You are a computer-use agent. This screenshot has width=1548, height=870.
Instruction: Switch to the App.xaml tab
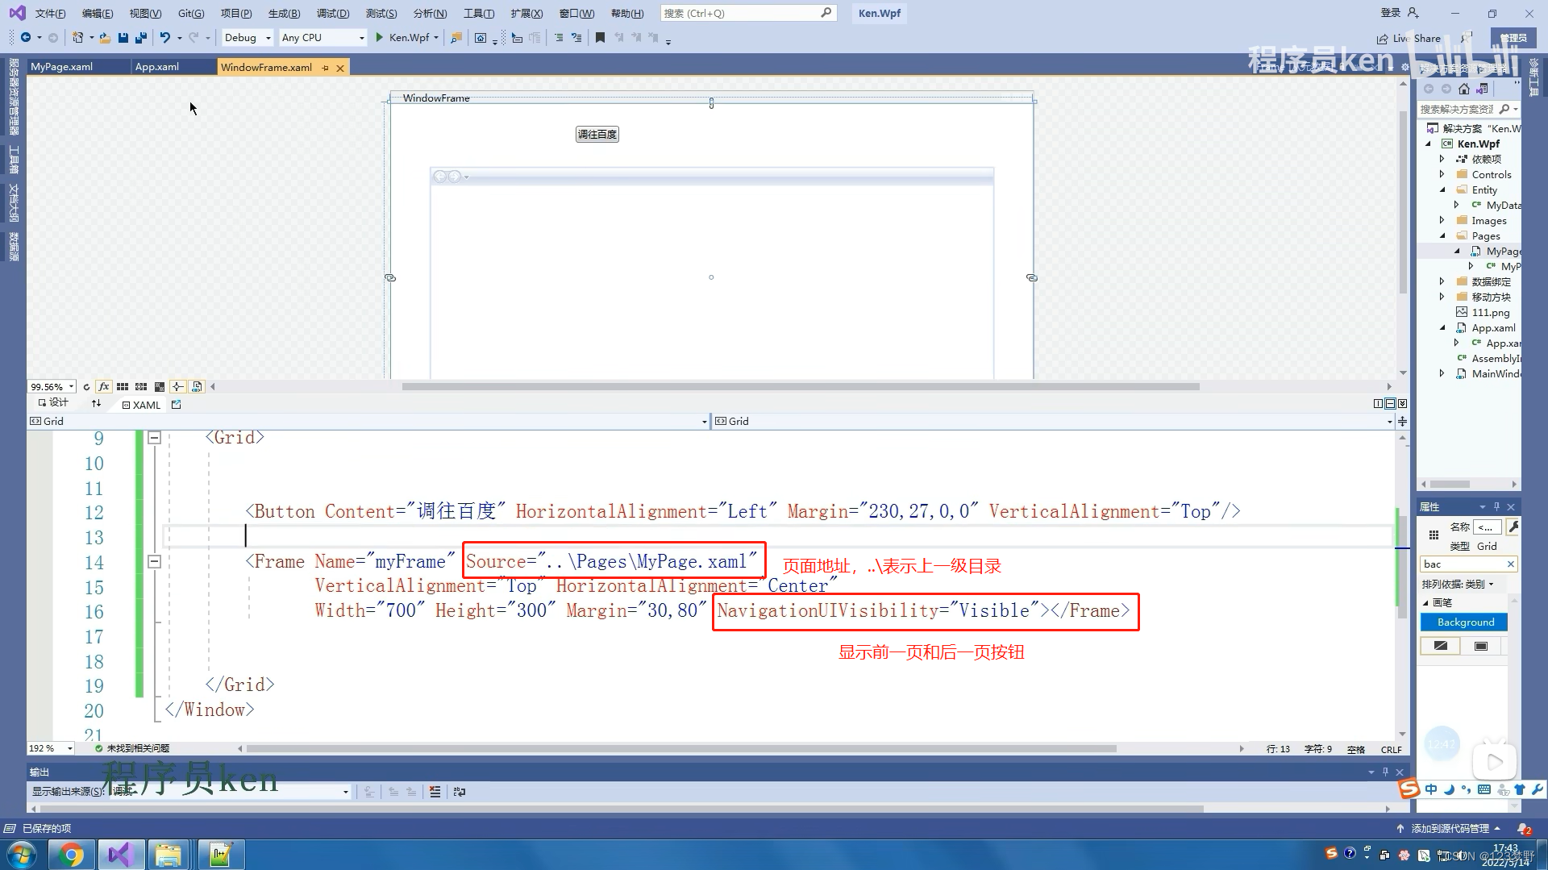157,67
